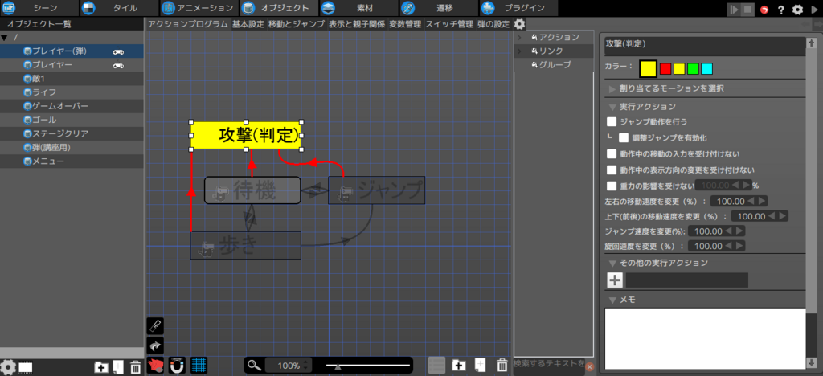The width and height of the screenshot is (823, 376).
Task: Click the far-right play arrow icon
Action: coord(814,10)
